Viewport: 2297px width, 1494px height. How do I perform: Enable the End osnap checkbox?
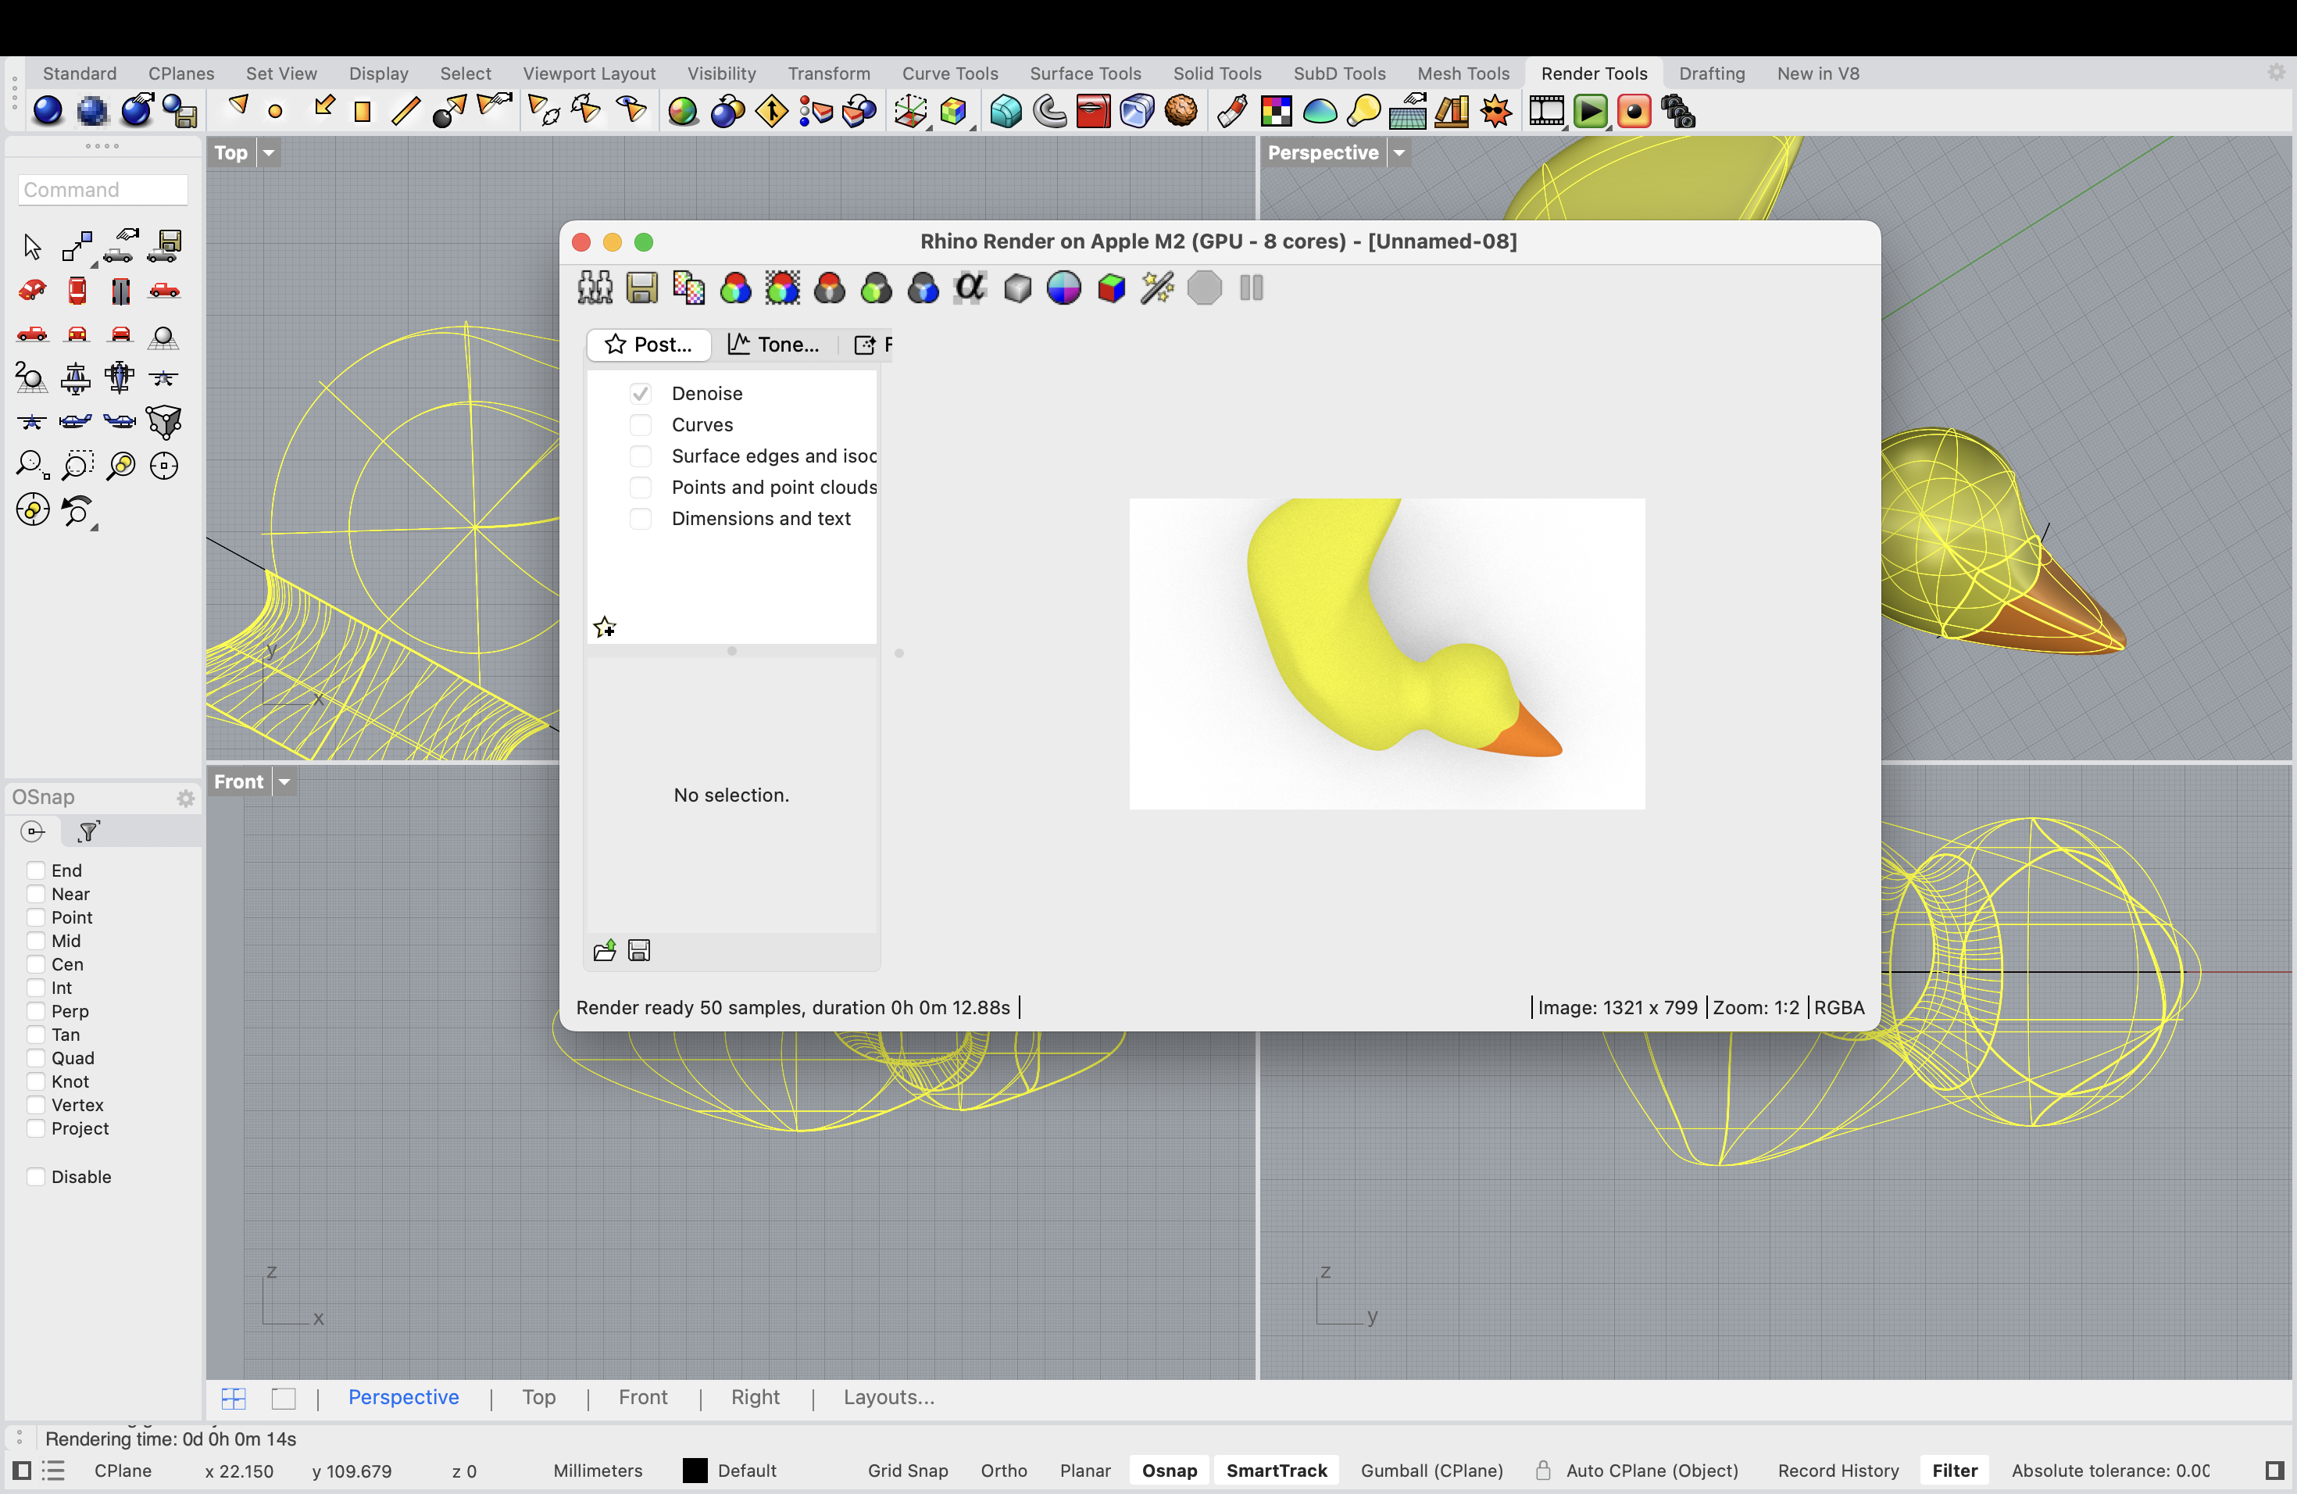coord(36,870)
